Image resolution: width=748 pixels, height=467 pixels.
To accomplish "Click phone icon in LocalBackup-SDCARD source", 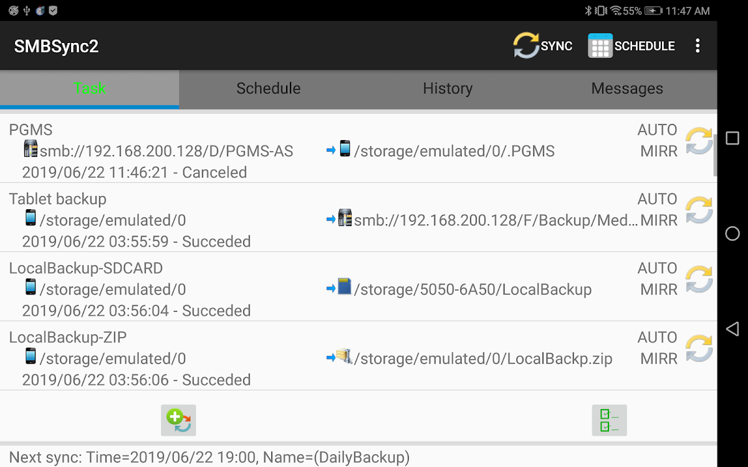I will pos(31,286).
